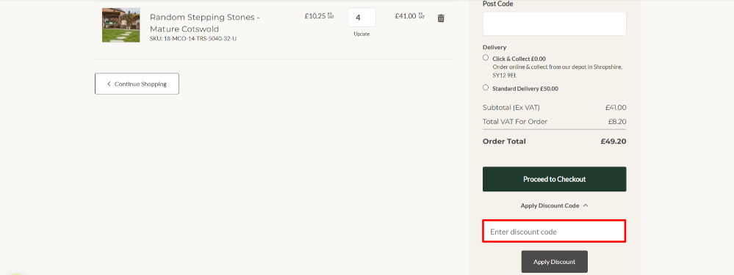
Task: Open Random Stepping Stones - Mature Cotswold link
Action: pyautogui.click(x=204, y=23)
